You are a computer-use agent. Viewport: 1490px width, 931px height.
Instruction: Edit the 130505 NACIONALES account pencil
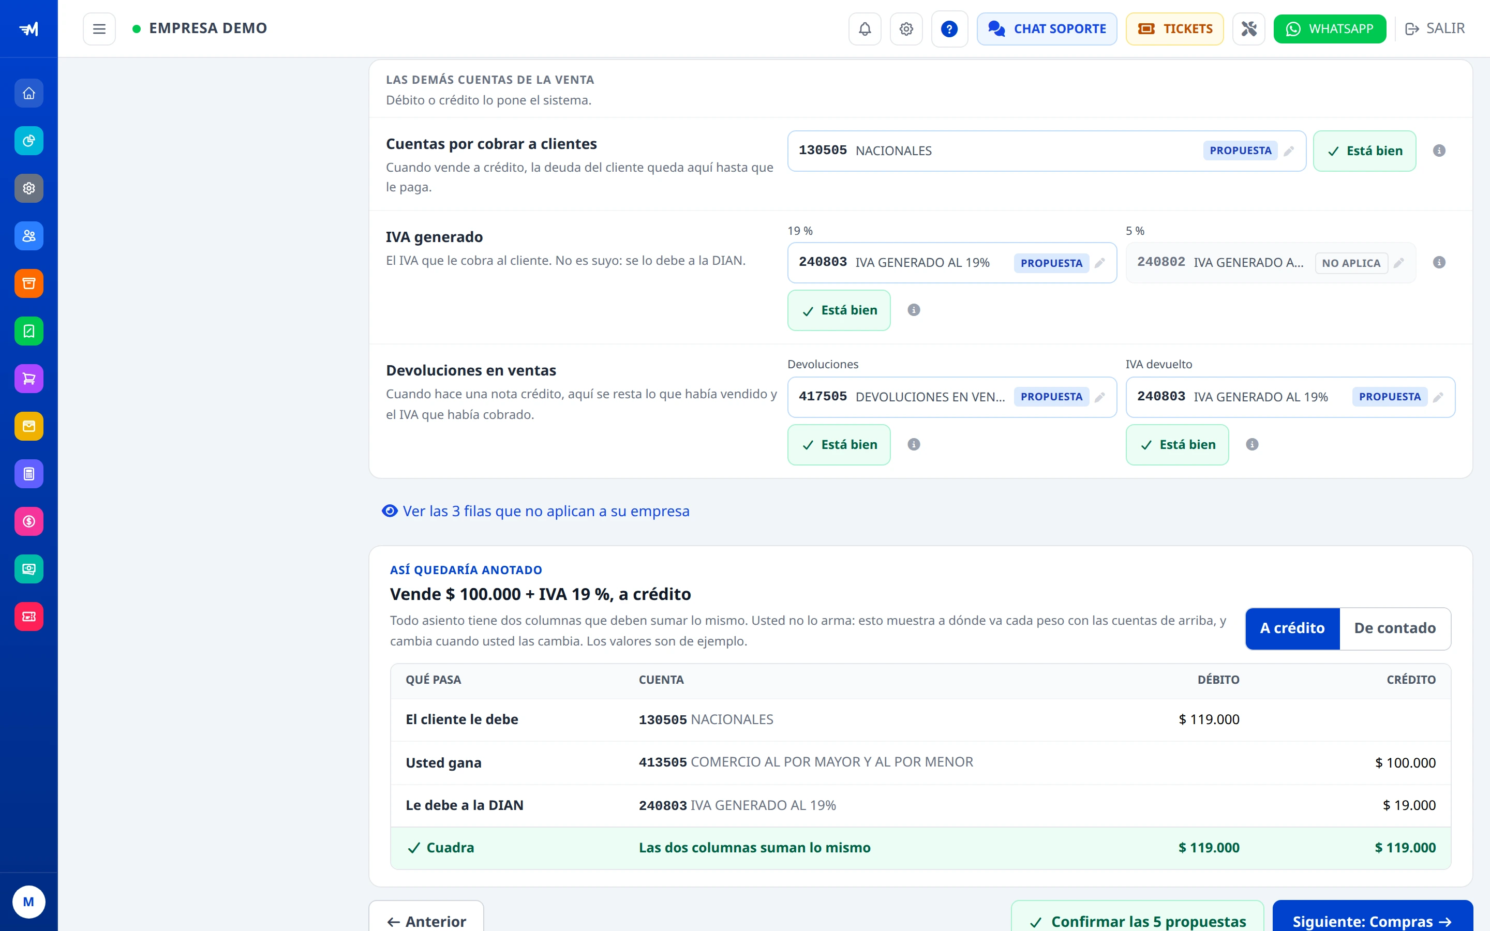tap(1289, 151)
